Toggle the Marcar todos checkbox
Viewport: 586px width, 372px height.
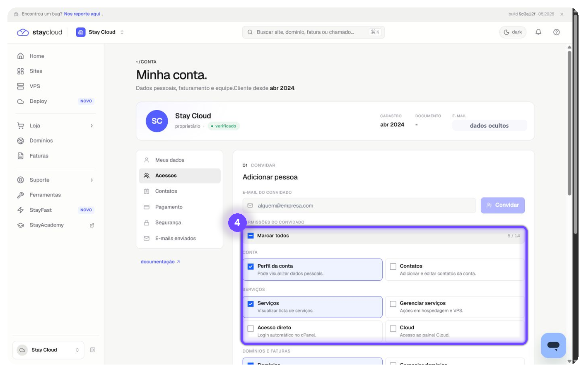(x=251, y=236)
